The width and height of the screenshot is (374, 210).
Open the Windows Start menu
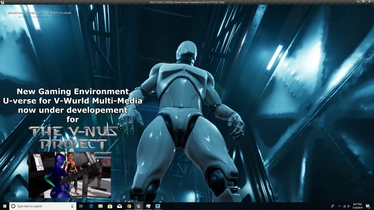click(x=4, y=206)
